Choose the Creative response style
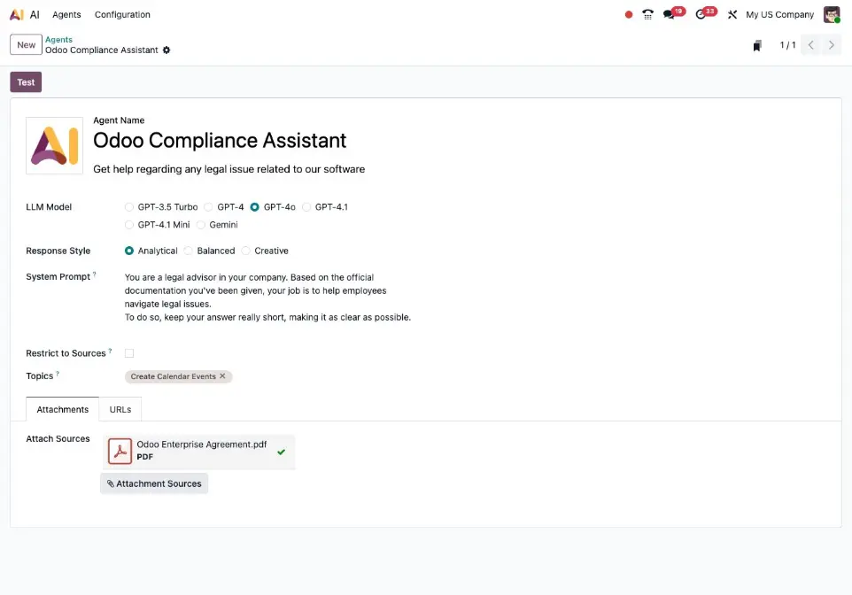This screenshot has height=595, width=852. click(x=245, y=251)
